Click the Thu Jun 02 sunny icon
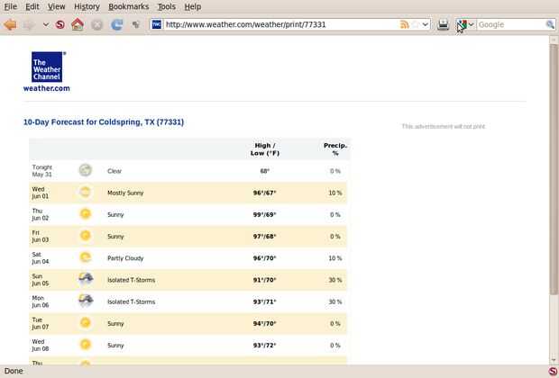The height and width of the screenshot is (378, 559). pos(86,213)
